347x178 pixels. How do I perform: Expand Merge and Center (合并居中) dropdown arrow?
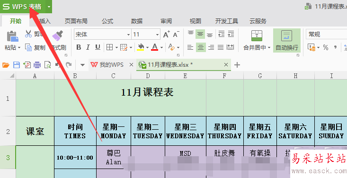pos(269,47)
